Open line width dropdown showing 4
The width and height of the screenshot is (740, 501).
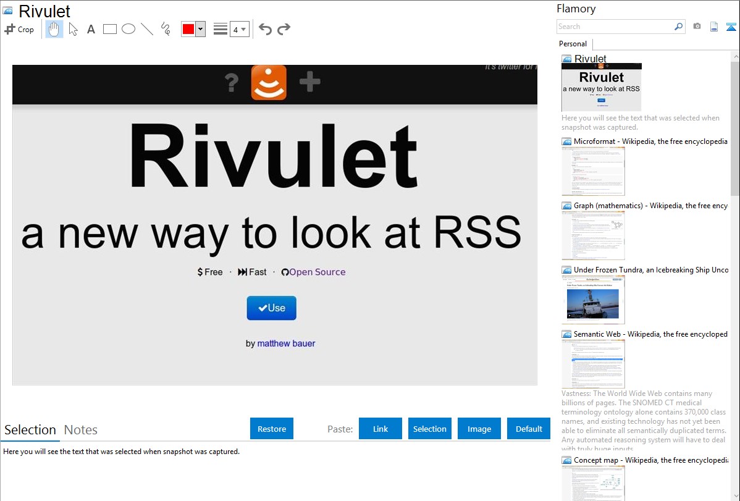coord(239,29)
